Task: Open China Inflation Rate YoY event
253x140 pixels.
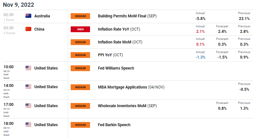Action: tap(119, 29)
